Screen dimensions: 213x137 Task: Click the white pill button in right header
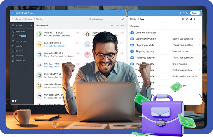pos(195,13)
